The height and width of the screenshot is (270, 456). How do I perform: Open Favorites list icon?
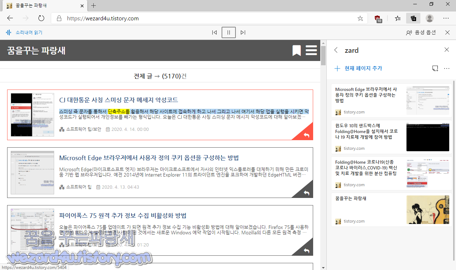click(x=398, y=18)
